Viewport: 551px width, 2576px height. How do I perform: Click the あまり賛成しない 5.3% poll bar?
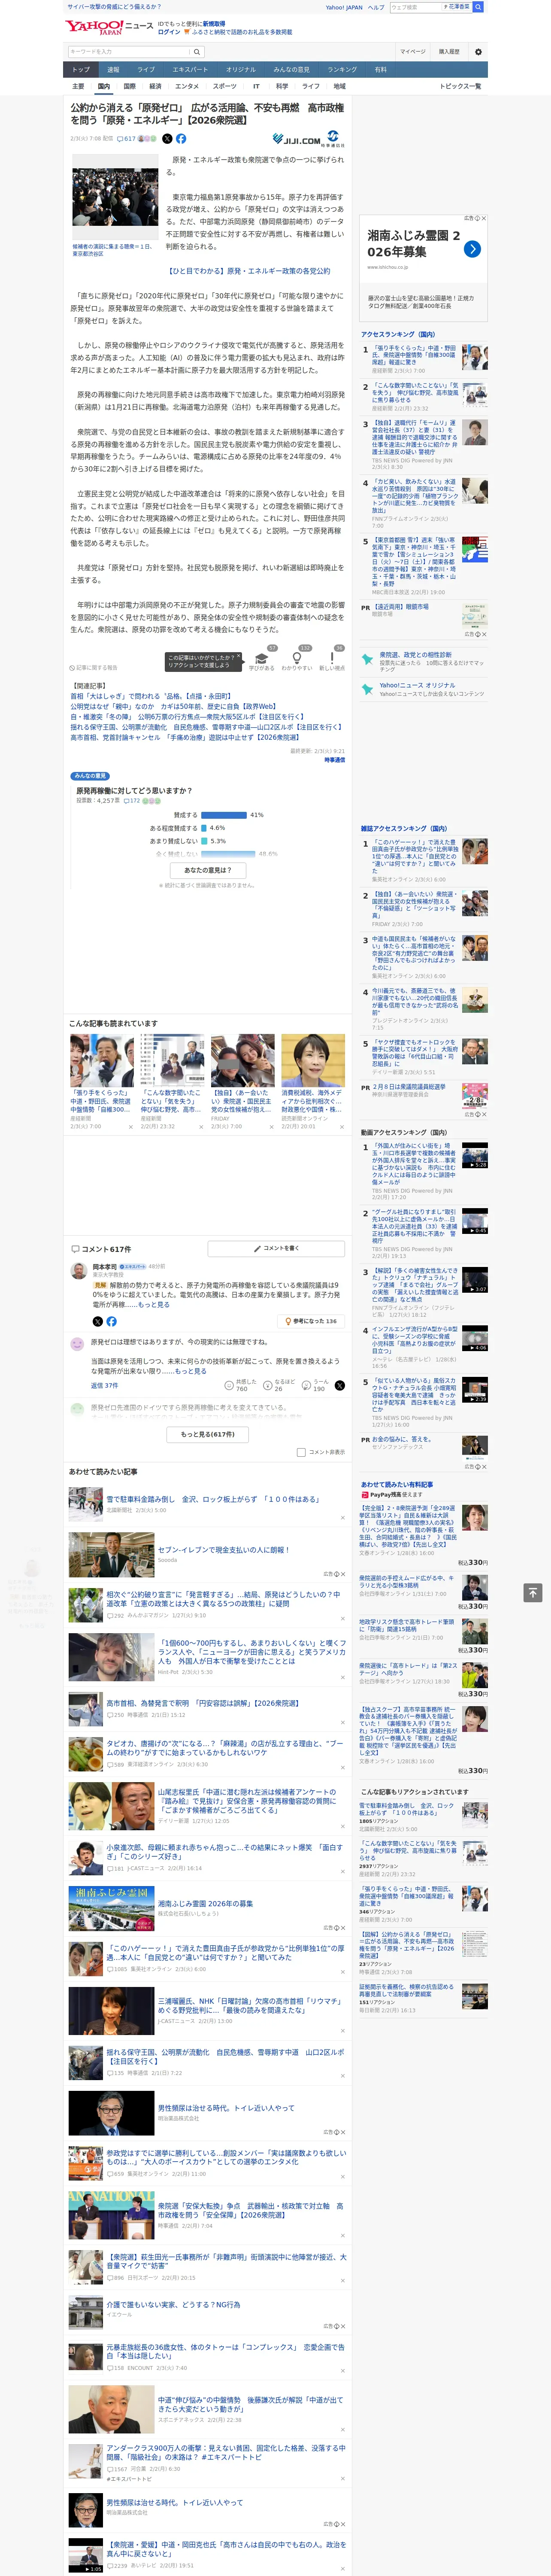[204, 841]
